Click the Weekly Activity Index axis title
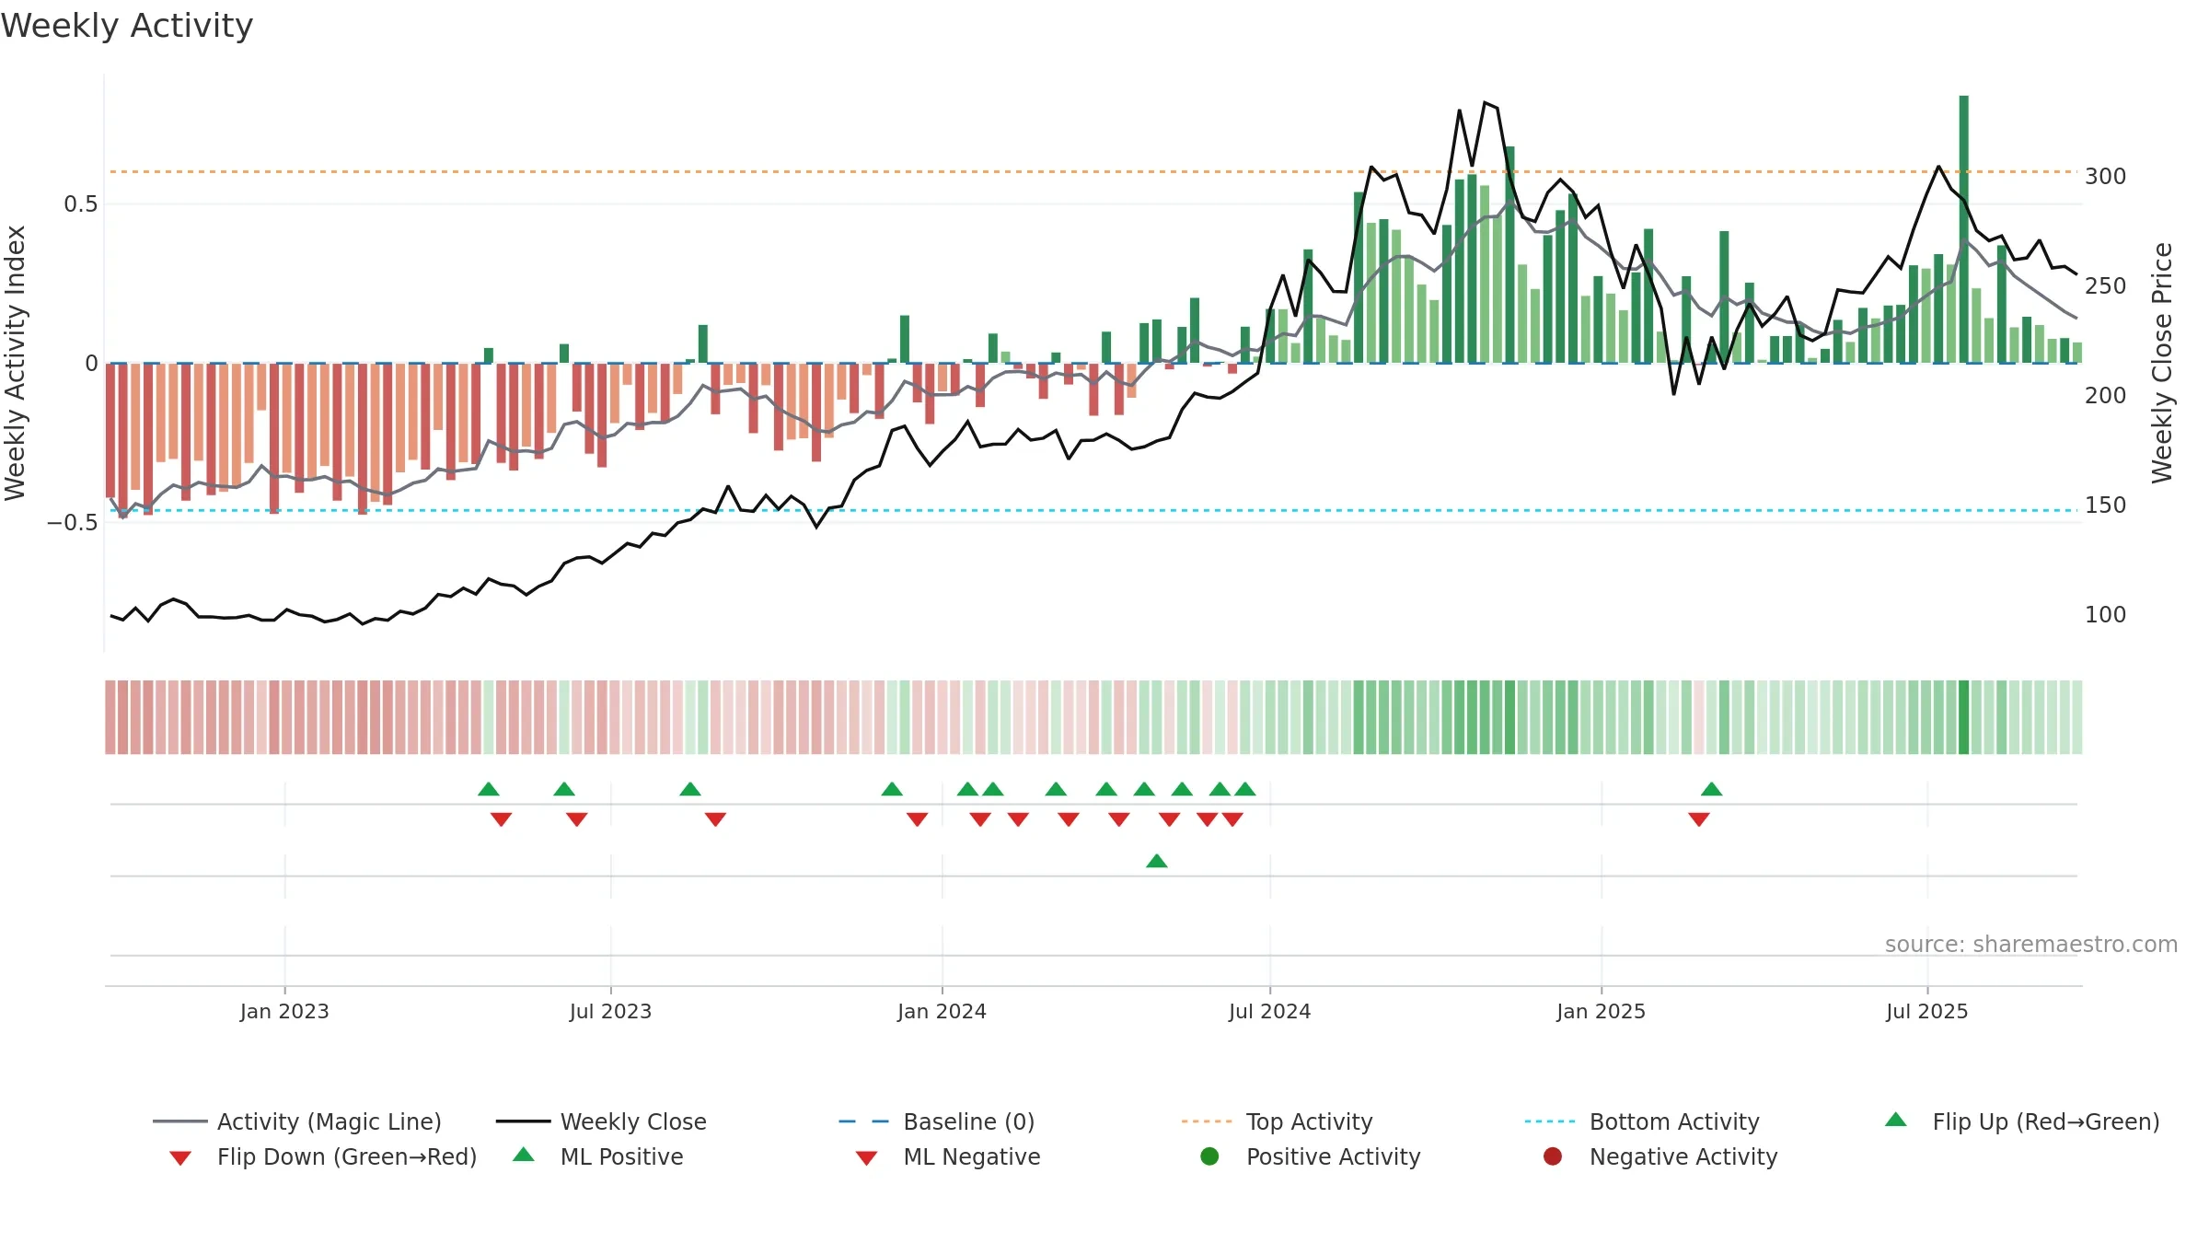The height and width of the screenshot is (1243, 2209). point(16,363)
